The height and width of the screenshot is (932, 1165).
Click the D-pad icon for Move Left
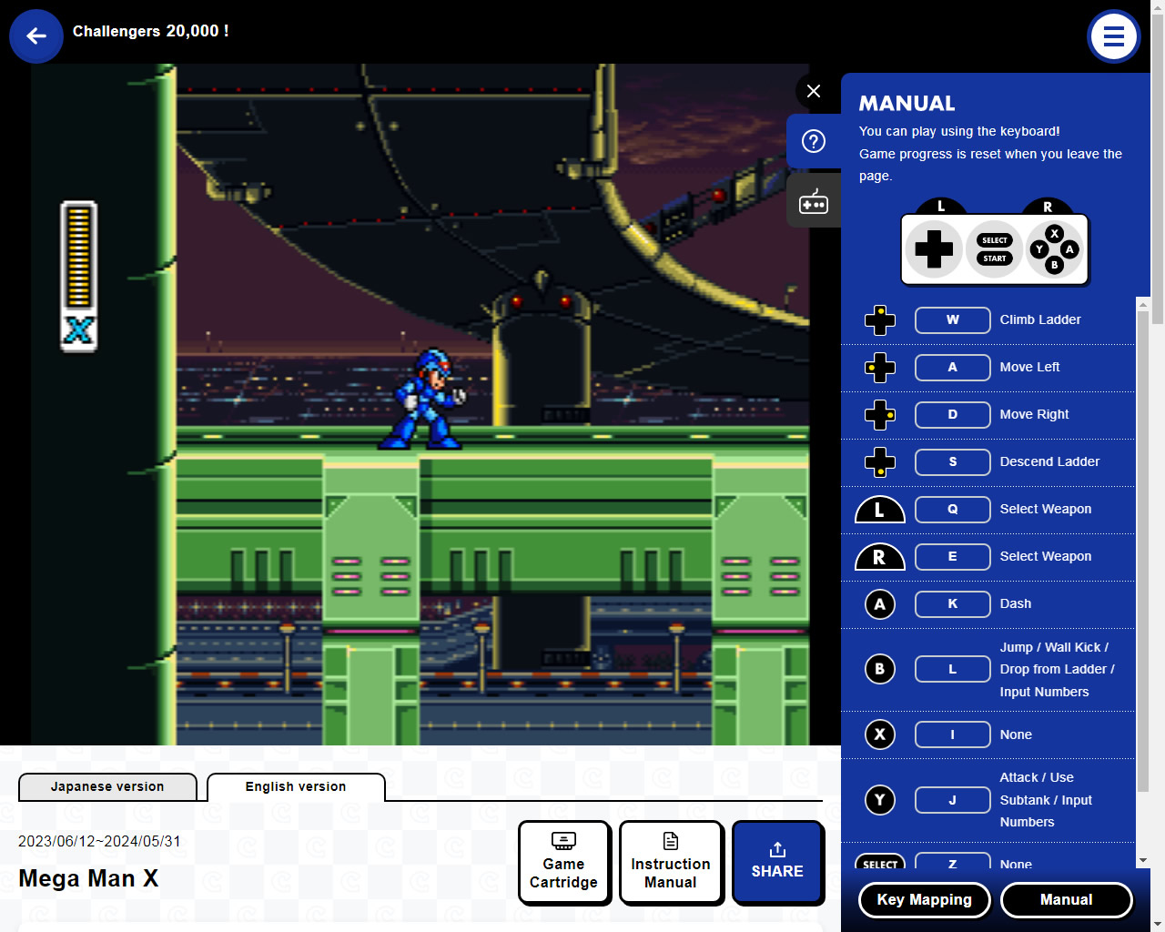coord(880,368)
